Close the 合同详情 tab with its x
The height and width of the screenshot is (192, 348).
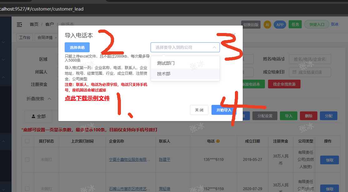click(56, 38)
